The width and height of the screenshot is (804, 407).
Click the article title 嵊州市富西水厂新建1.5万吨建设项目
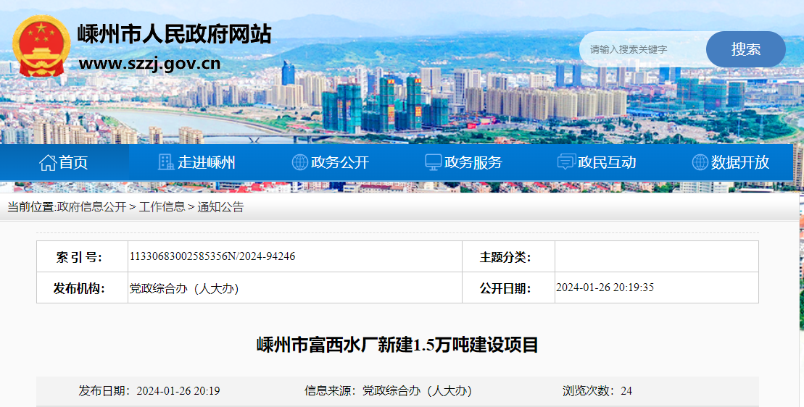tap(397, 345)
